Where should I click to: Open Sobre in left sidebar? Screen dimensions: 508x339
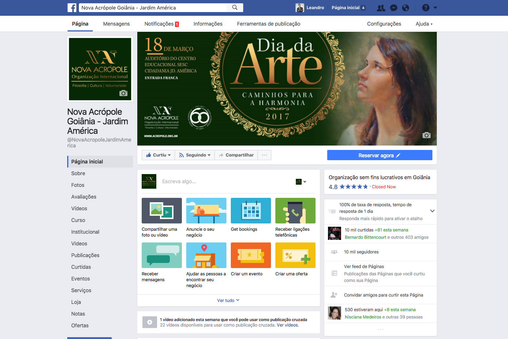pos(78,173)
